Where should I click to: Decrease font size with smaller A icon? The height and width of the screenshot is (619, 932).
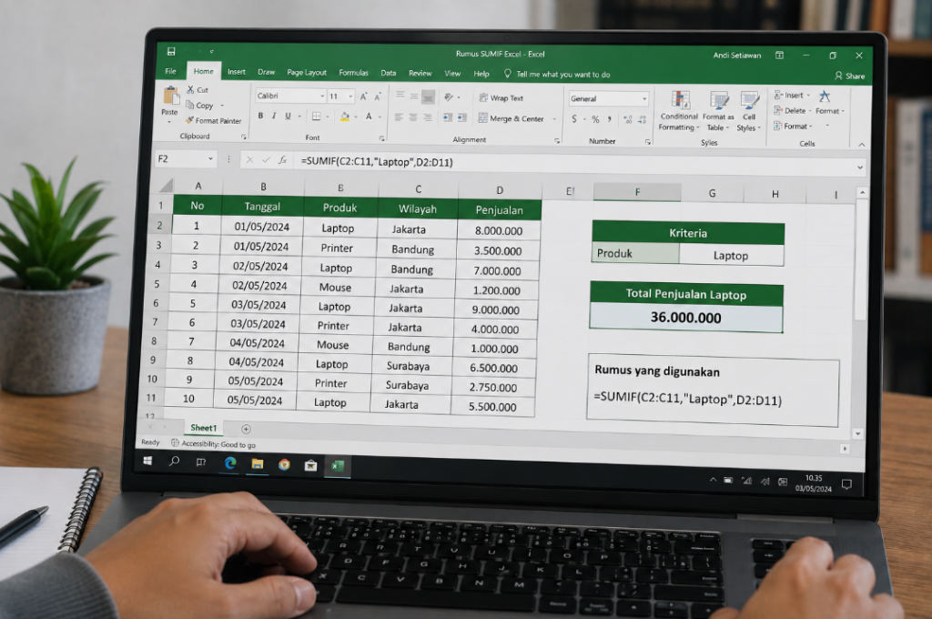pos(378,96)
